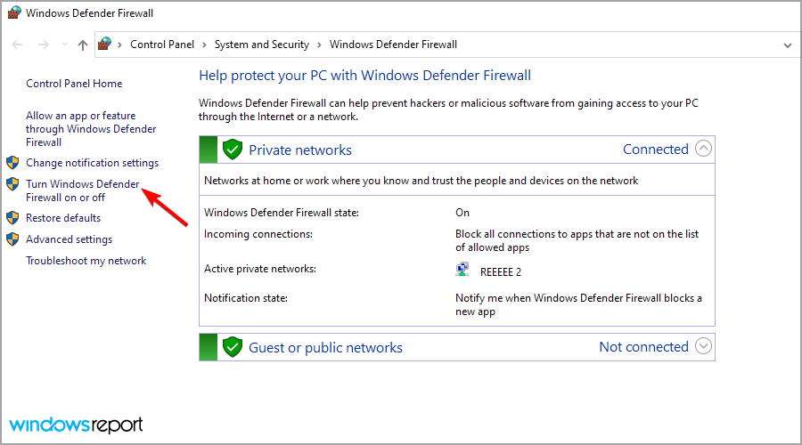
Task: Collapse the Private networks section
Action: (703, 149)
